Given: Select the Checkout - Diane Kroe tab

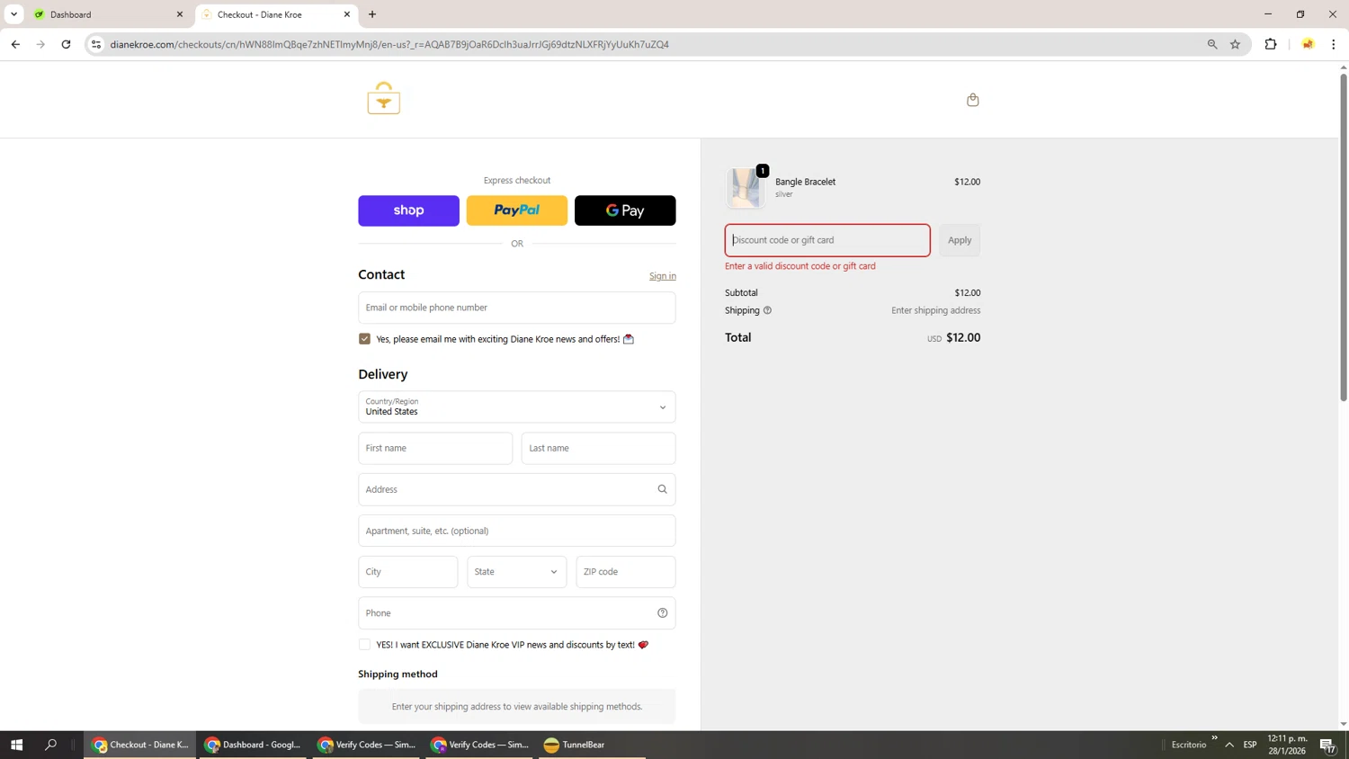Looking at the screenshot, I should click(274, 14).
